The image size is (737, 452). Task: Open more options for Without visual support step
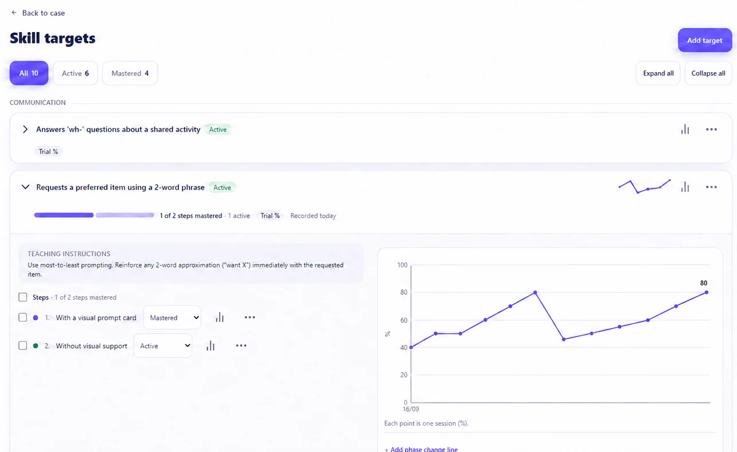click(x=241, y=345)
